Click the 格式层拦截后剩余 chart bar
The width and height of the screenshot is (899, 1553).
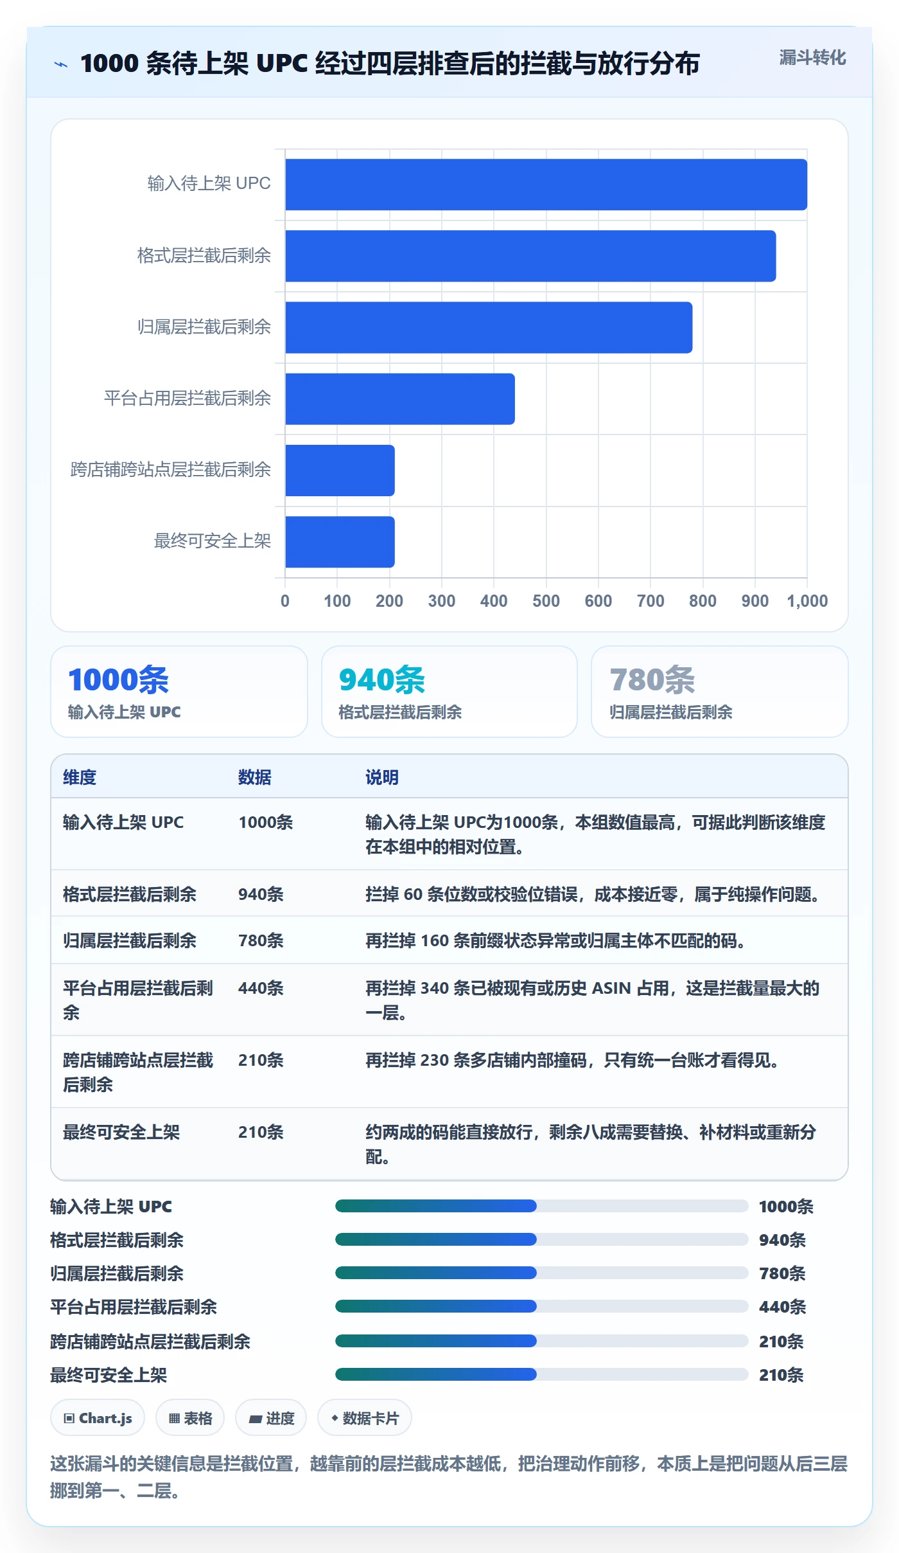tap(530, 256)
